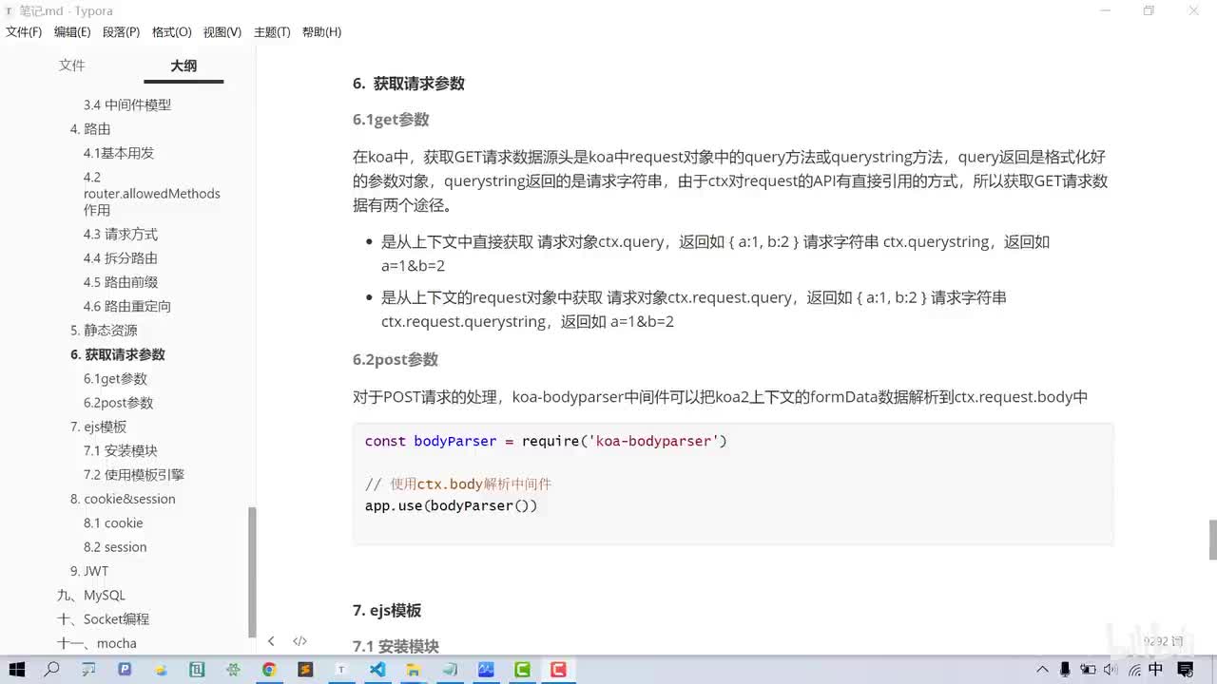Navigate to outline entry 7.2 使用模板引擎
Viewport: 1217px width, 684px height.
(134, 475)
